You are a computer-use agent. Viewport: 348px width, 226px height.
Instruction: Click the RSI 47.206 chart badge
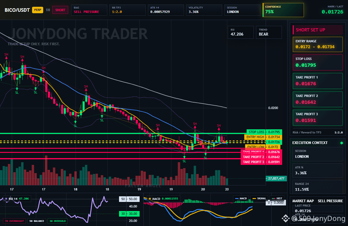coord(241,32)
